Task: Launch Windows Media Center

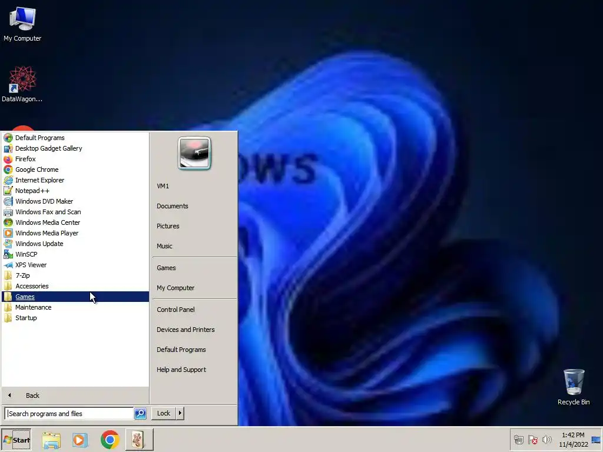Action: point(75,222)
